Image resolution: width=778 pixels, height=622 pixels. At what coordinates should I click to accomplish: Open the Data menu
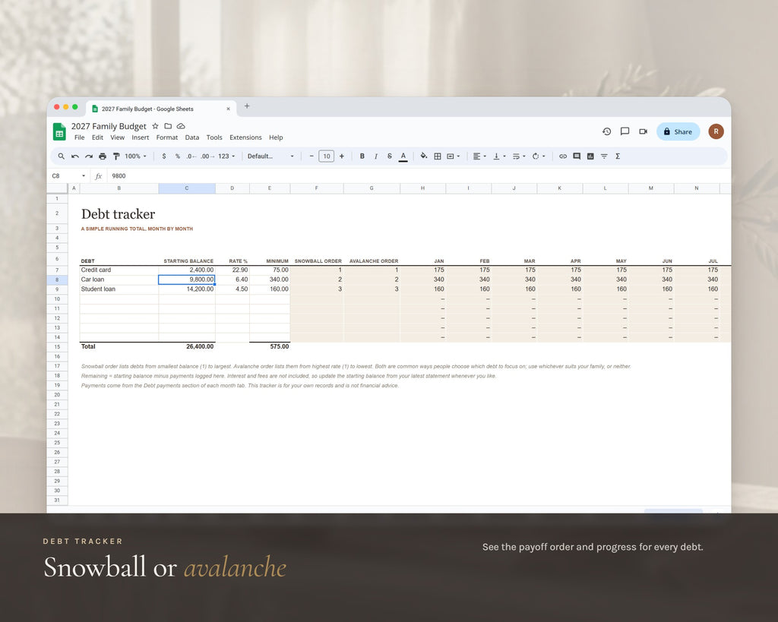[192, 137]
